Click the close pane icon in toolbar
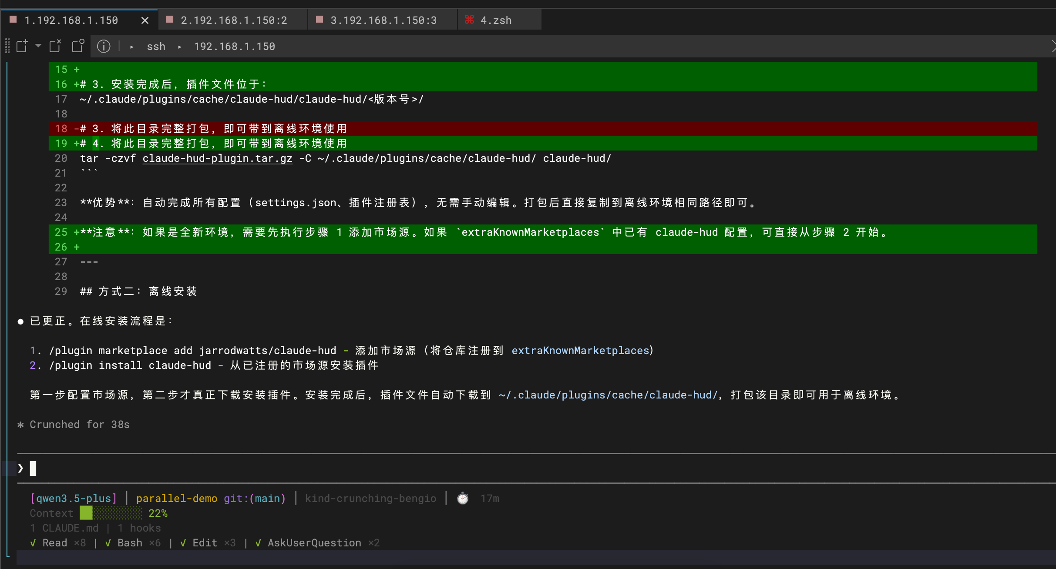 [x=55, y=46]
